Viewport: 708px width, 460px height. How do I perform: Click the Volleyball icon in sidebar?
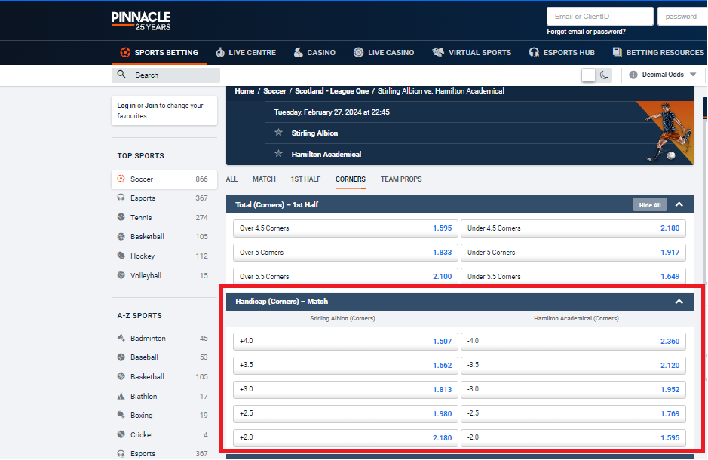click(121, 275)
